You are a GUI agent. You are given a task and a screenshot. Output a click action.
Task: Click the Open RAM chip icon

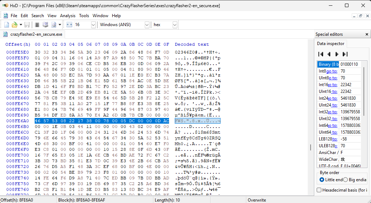(x=37, y=25)
